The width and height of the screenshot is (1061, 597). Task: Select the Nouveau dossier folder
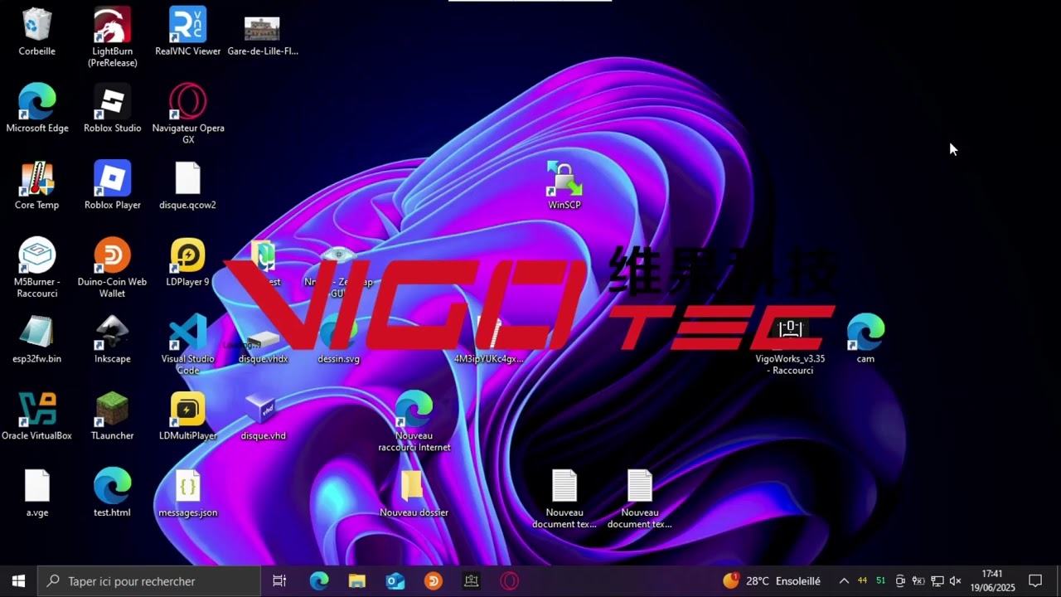[414, 493]
